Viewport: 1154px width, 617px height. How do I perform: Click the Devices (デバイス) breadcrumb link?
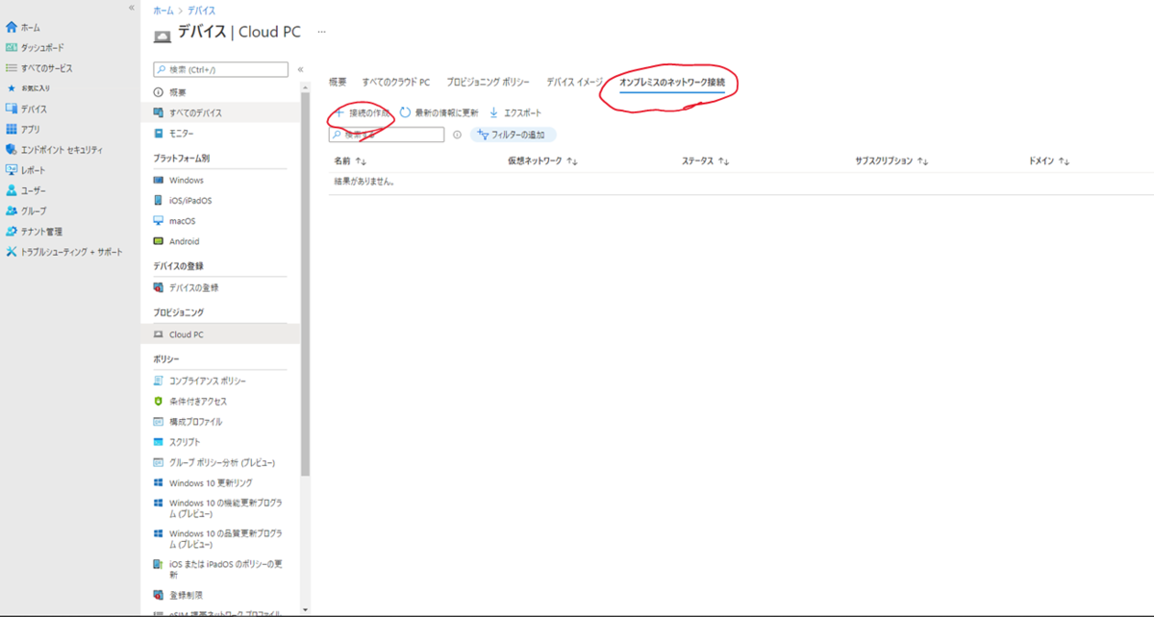202,10
